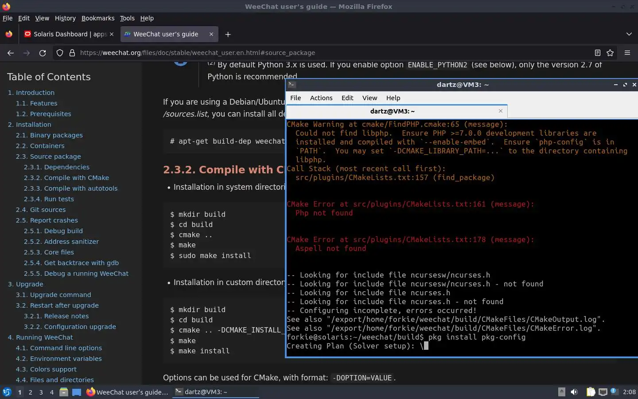Go back with the browser back arrow

click(x=11, y=53)
